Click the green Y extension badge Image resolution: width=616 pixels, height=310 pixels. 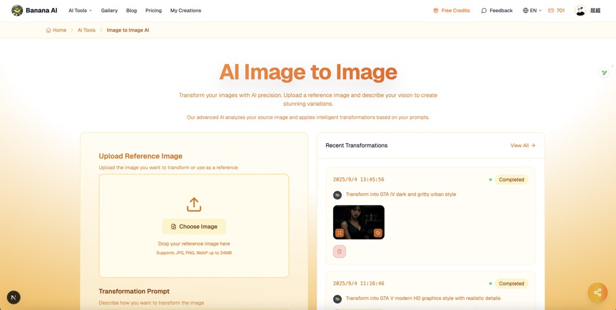click(604, 73)
